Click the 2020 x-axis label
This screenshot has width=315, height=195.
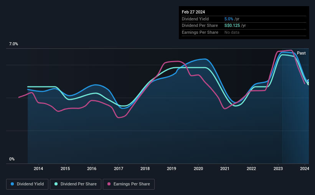click(x=198, y=169)
